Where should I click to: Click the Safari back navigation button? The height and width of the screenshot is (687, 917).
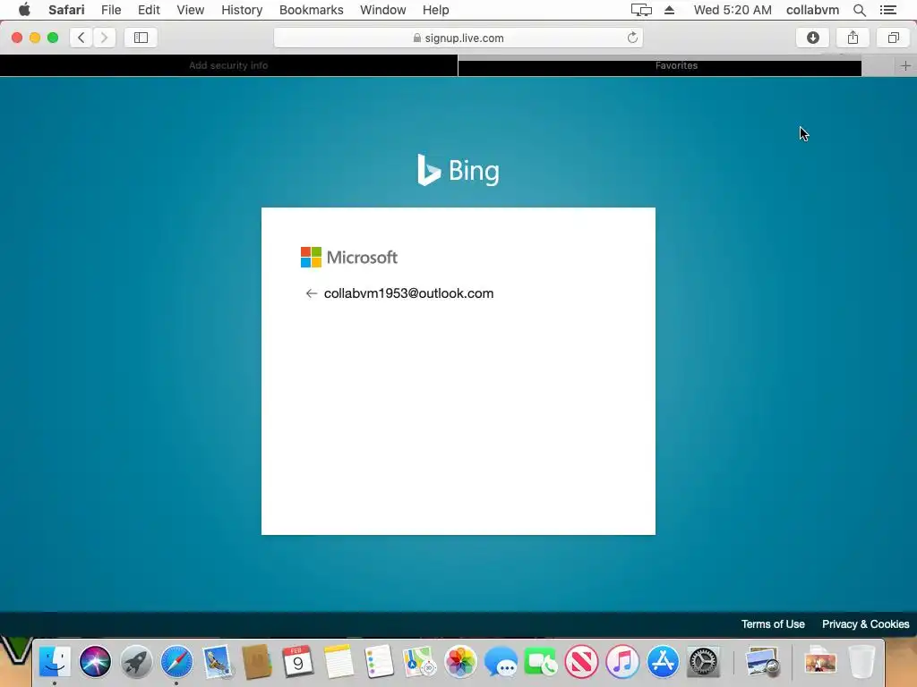click(x=81, y=38)
